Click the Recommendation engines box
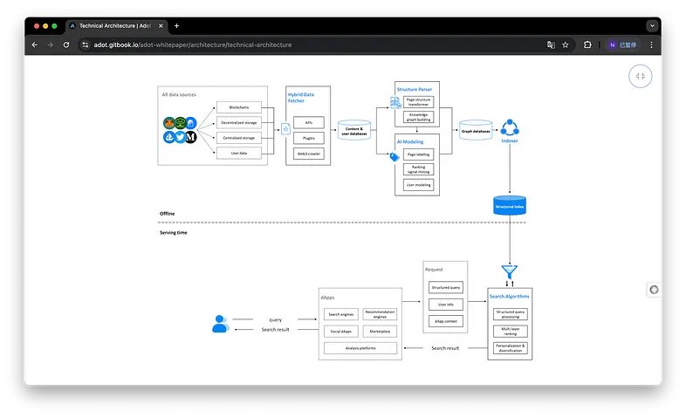The height and width of the screenshot is (418, 686). [380, 314]
